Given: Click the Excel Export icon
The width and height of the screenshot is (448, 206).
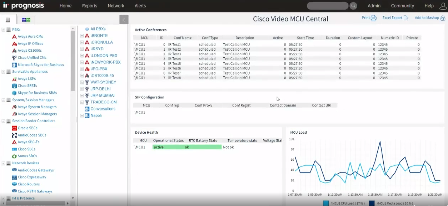Looking at the screenshot, I should [406, 18].
